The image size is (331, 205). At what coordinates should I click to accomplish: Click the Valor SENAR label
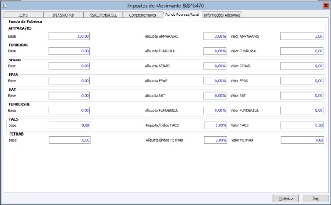(240, 66)
